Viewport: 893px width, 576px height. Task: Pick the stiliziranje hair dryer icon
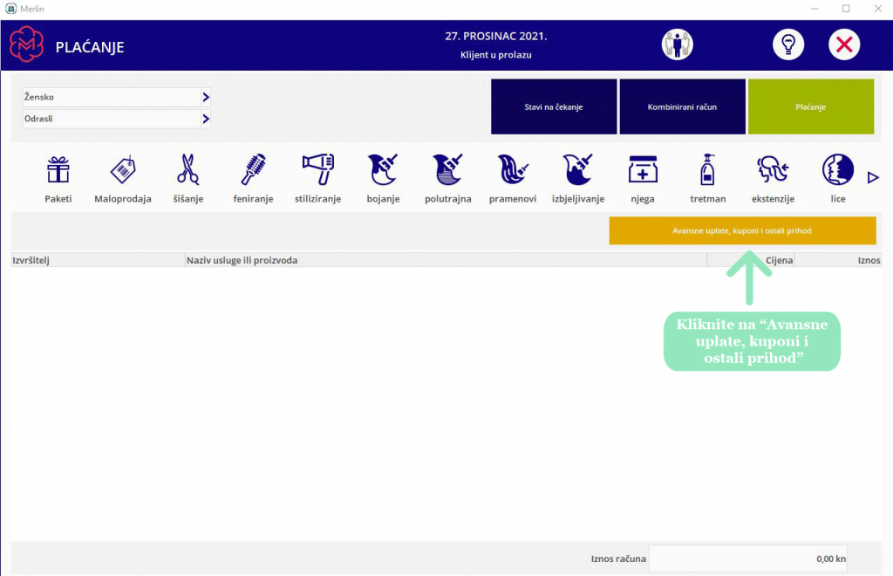pos(317,169)
